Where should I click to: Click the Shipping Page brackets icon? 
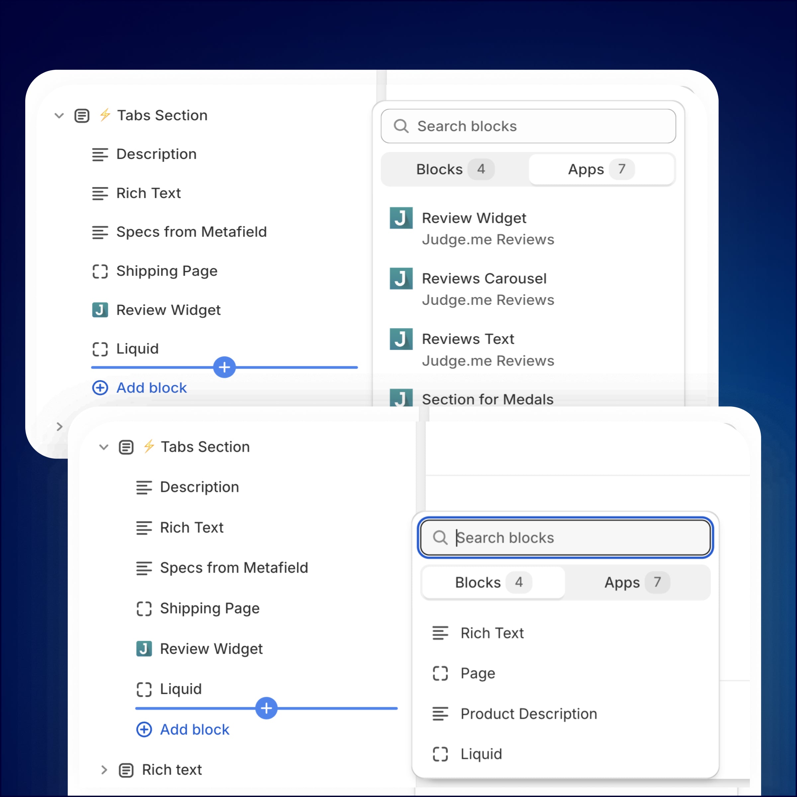coord(100,271)
